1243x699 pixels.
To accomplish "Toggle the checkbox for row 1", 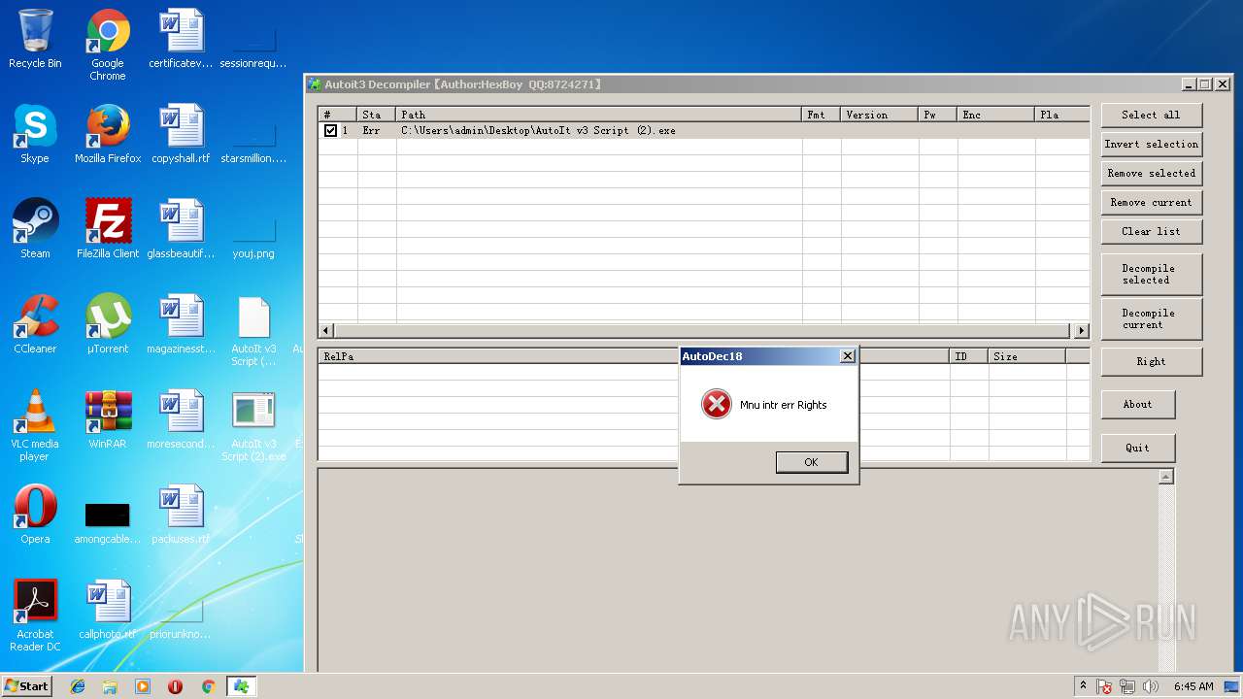I will click(x=330, y=130).
